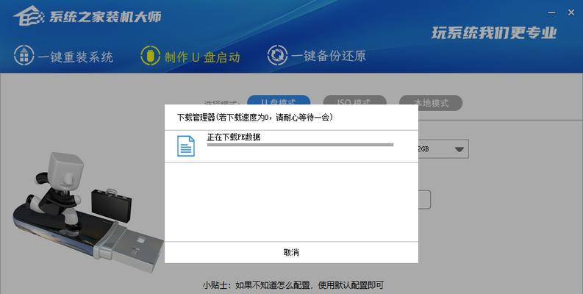
Task: Open the 一键重装系统 tab
Action: [x=63, y=56]
